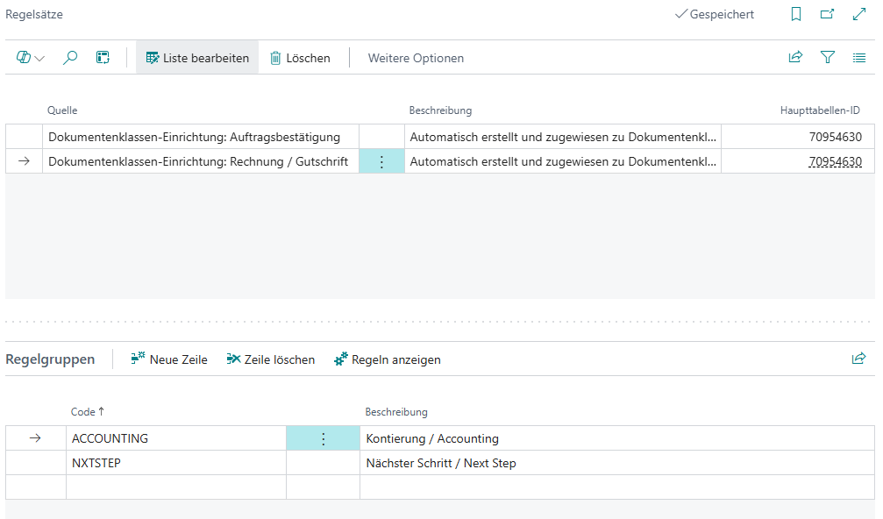Click the Regelgruppen share icon
The width and height of the screenshot is (883, 519).
click(x=858, y=359)
